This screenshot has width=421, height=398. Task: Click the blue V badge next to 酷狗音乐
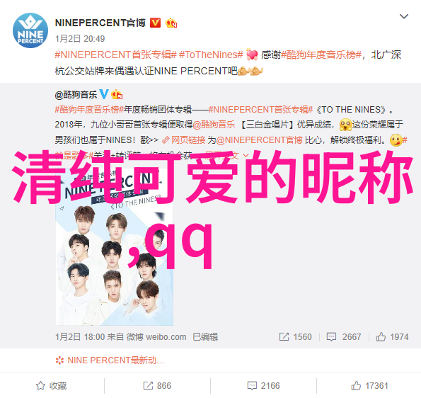104,94
